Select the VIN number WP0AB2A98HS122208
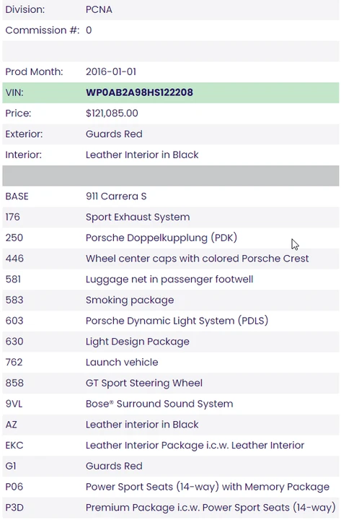Viewport: 341px width, 520px height. [x=139, y=92]
